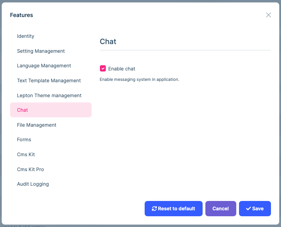
Task: Navigate to the Forms section
Action: (x=24, y=140)
